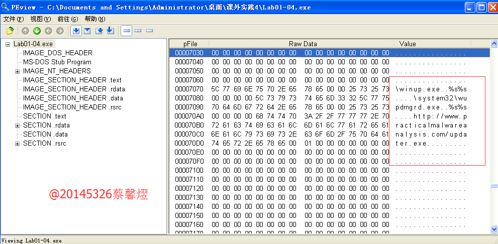
Task: Select IMAGE_DOS_HEADER in the tree
Action: (57, 53)
